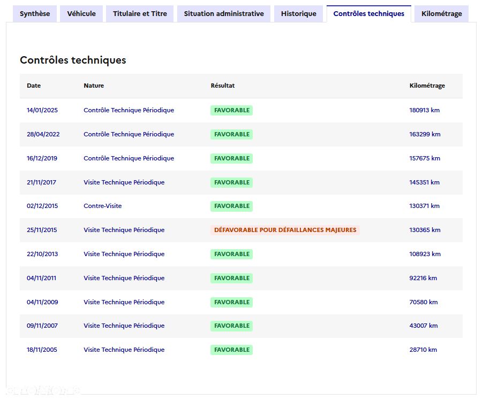This screenshot has height=401, width=483.
Task: Click the Contre-Visite nature entry
Action: coord(103,206)
